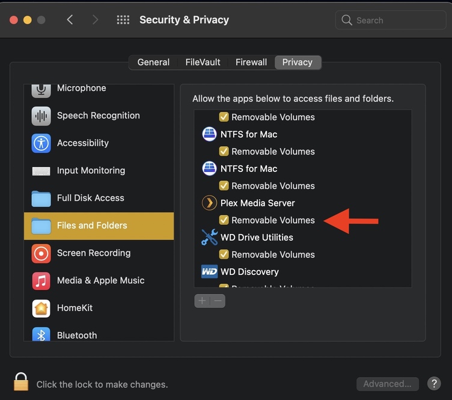Click the Speech Recognition waveform icon
452x400 pixels.
click(x=41, y=116)
